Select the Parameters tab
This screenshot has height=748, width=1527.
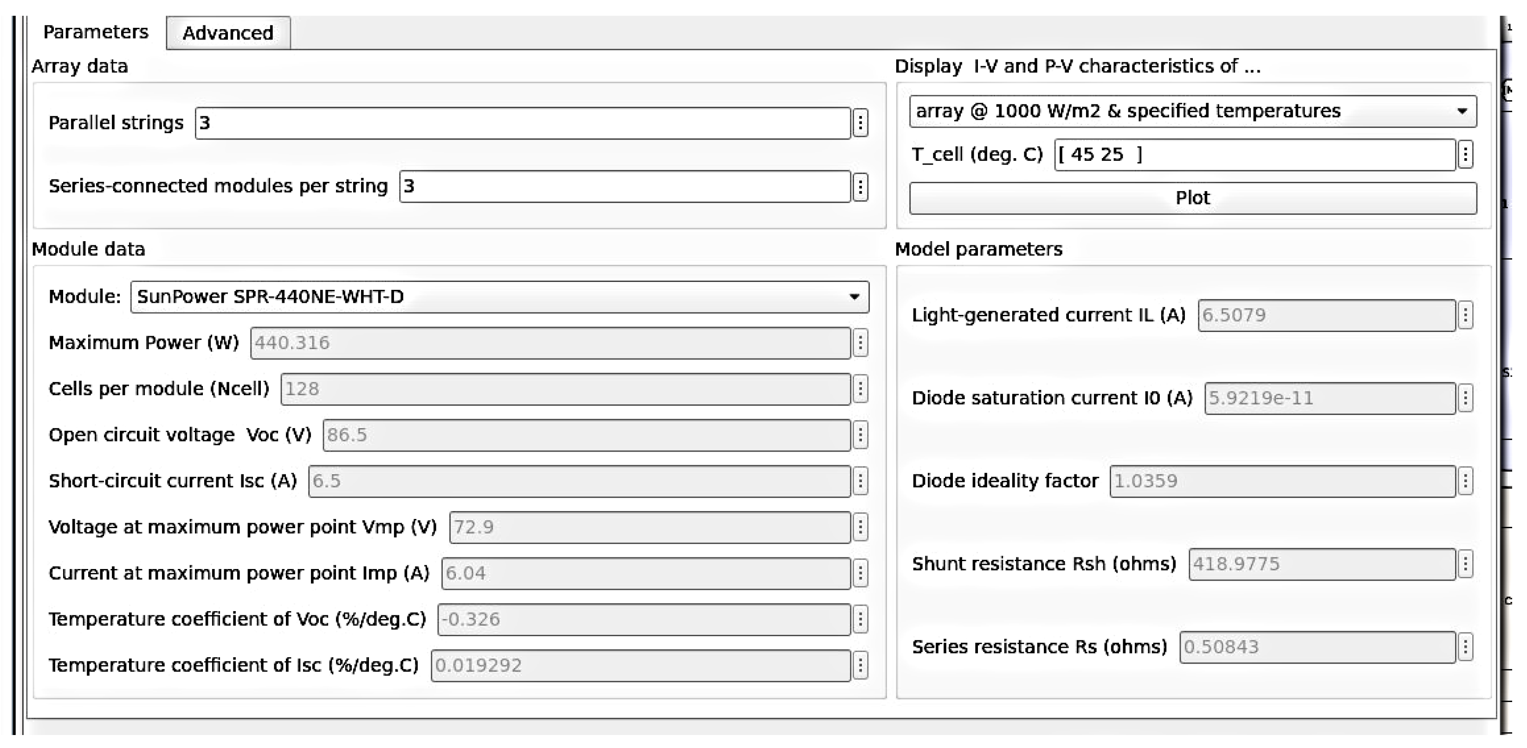[x=96, y=32]
